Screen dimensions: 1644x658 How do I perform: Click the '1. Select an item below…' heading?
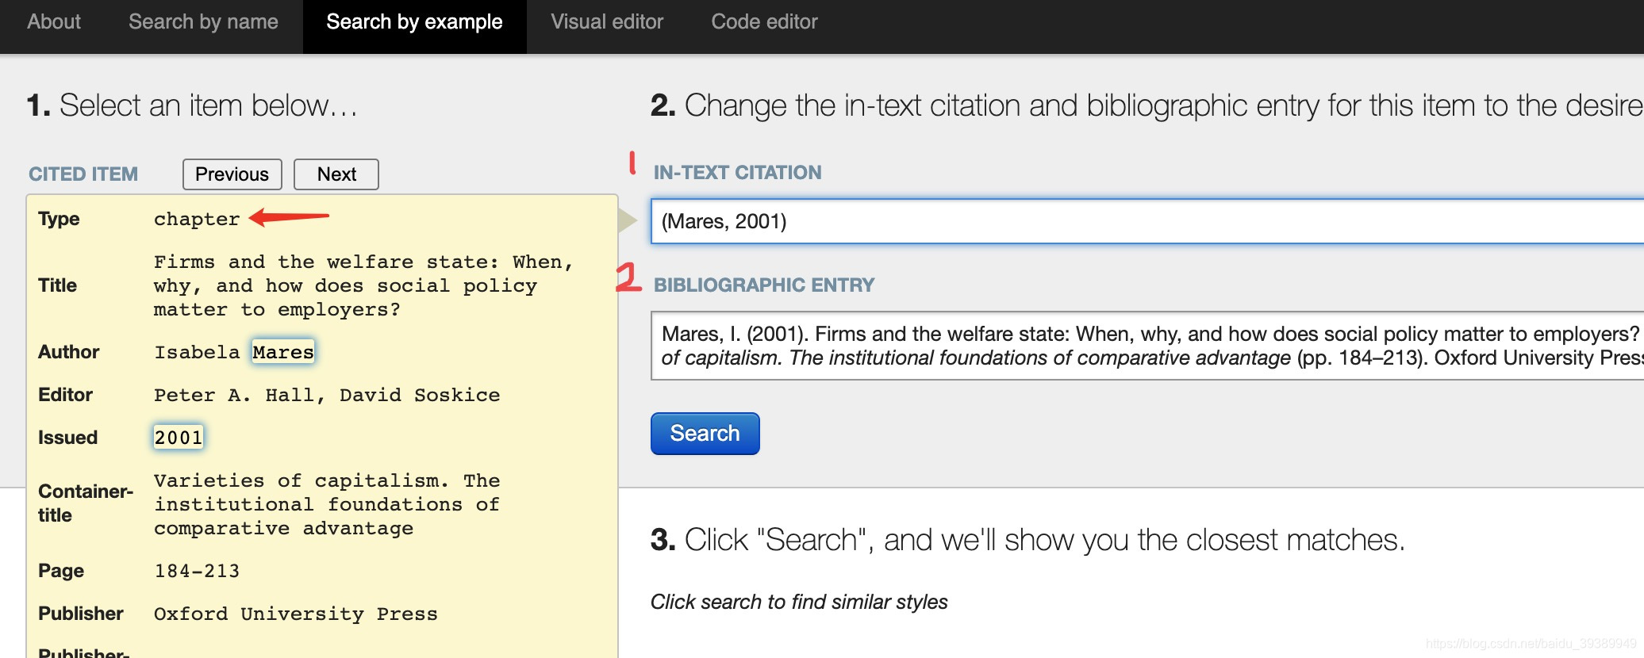pos(192,105)
